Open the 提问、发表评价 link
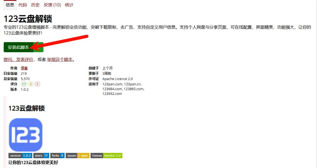The height and width of the screenshot is (168, 317). pos(18,60)
